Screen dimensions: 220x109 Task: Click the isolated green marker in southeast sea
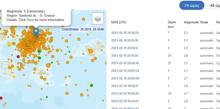pyautogui.click(x=92, y=85)
